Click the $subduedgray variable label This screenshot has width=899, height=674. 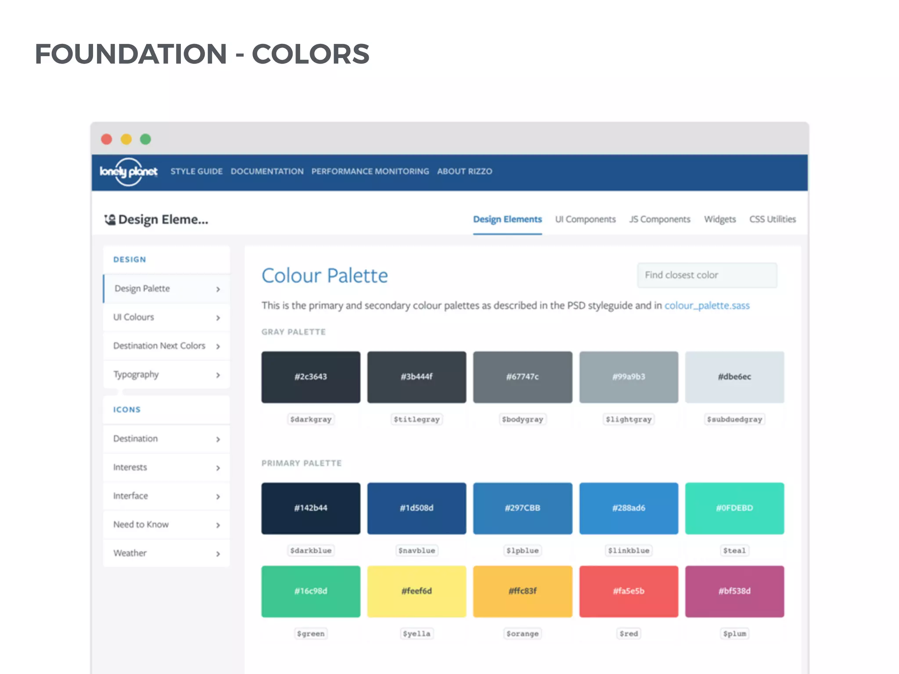point(734,419)
